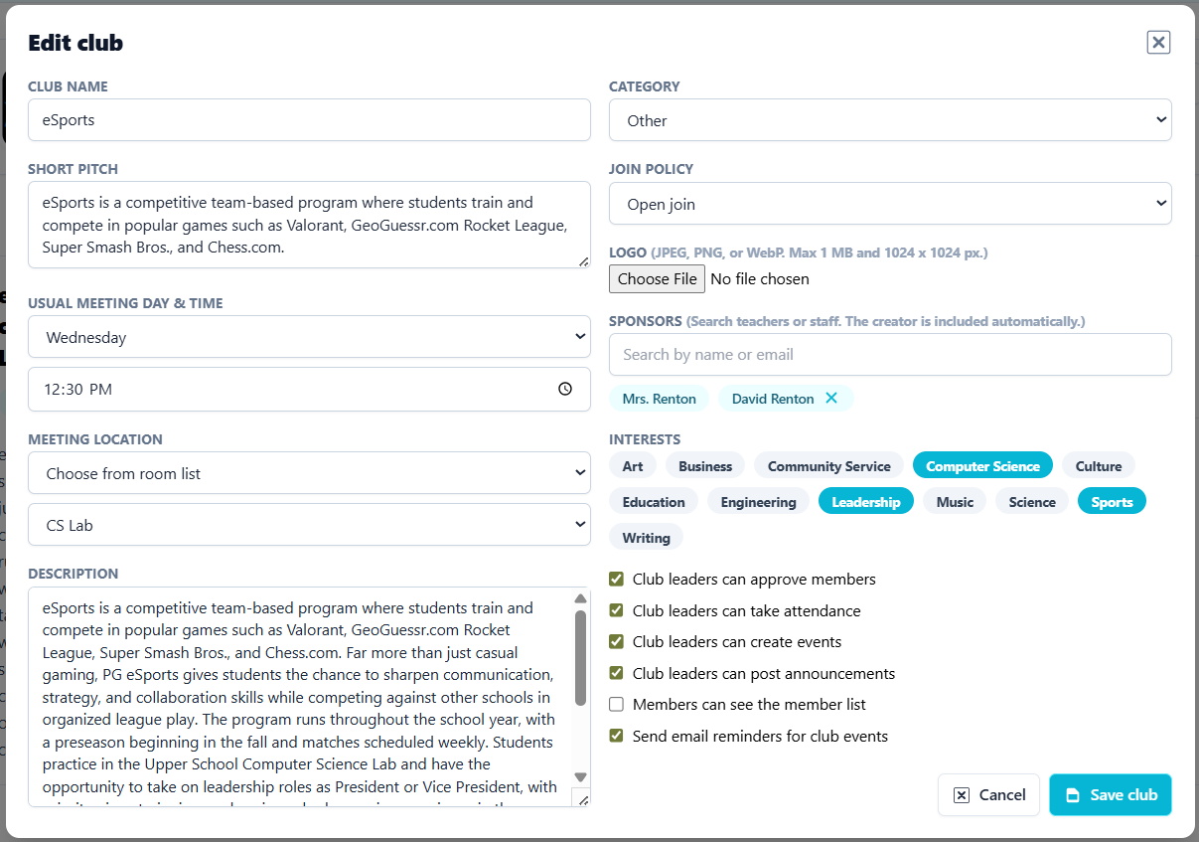Viewport: 1199px width, 842px height.
Task: Select the Community Service interest tag
Action: click(x=829, y=466)
